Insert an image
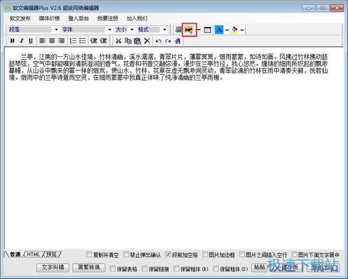Image resolution: width=348 pixels, height=279 pixels. [x=189, y=30]
